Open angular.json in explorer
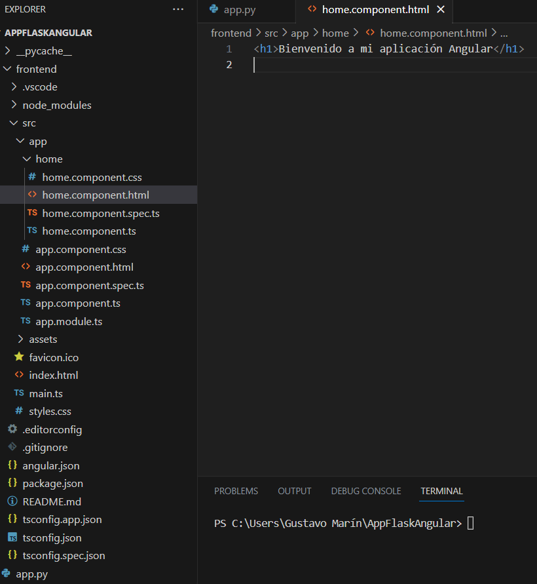Screen dimensions: 537x584 click(51, 466)
